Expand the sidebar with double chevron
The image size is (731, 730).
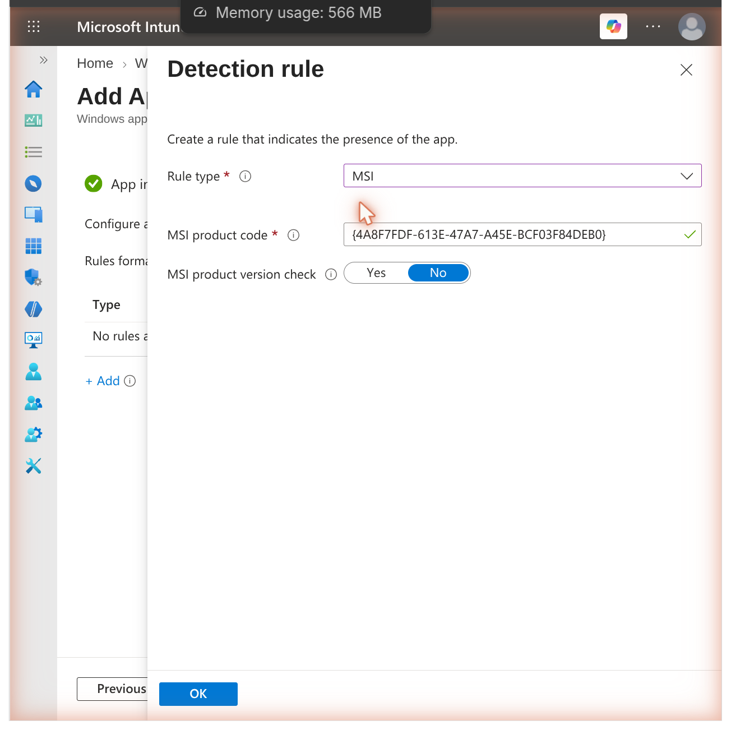[43, 60]
